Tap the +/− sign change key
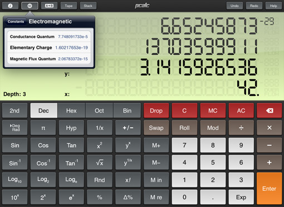This screenshot has width=284, height=207. tap(128, 128)
